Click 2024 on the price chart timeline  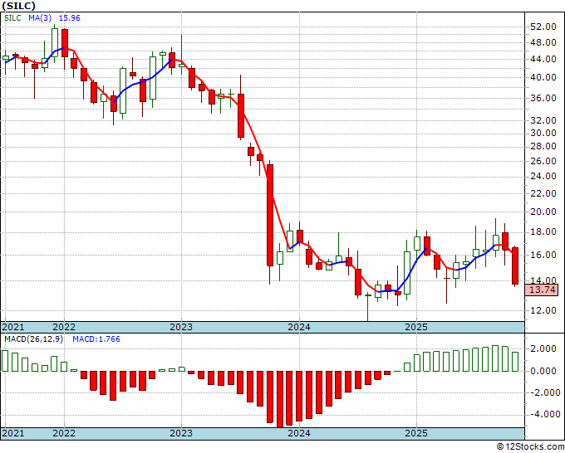pos(299,327)
